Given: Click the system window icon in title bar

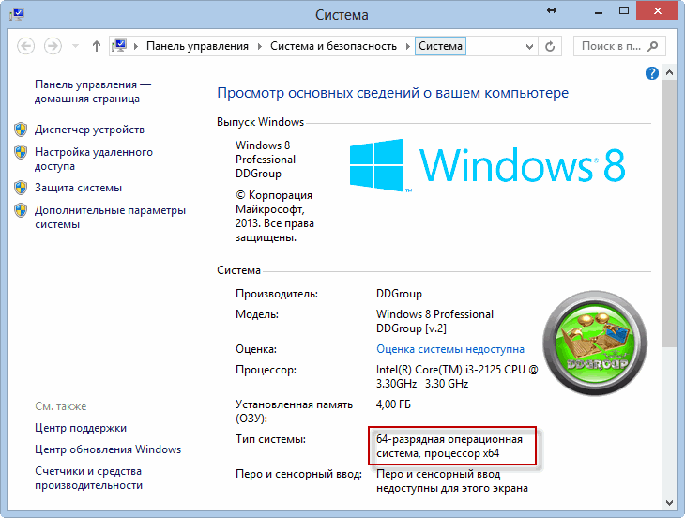Looking at the screenshot, I should [17, 14].
